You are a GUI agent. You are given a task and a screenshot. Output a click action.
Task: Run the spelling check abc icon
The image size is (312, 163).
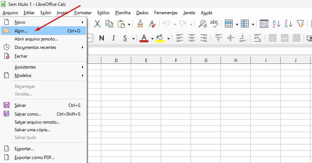click(x=215, y=24)
